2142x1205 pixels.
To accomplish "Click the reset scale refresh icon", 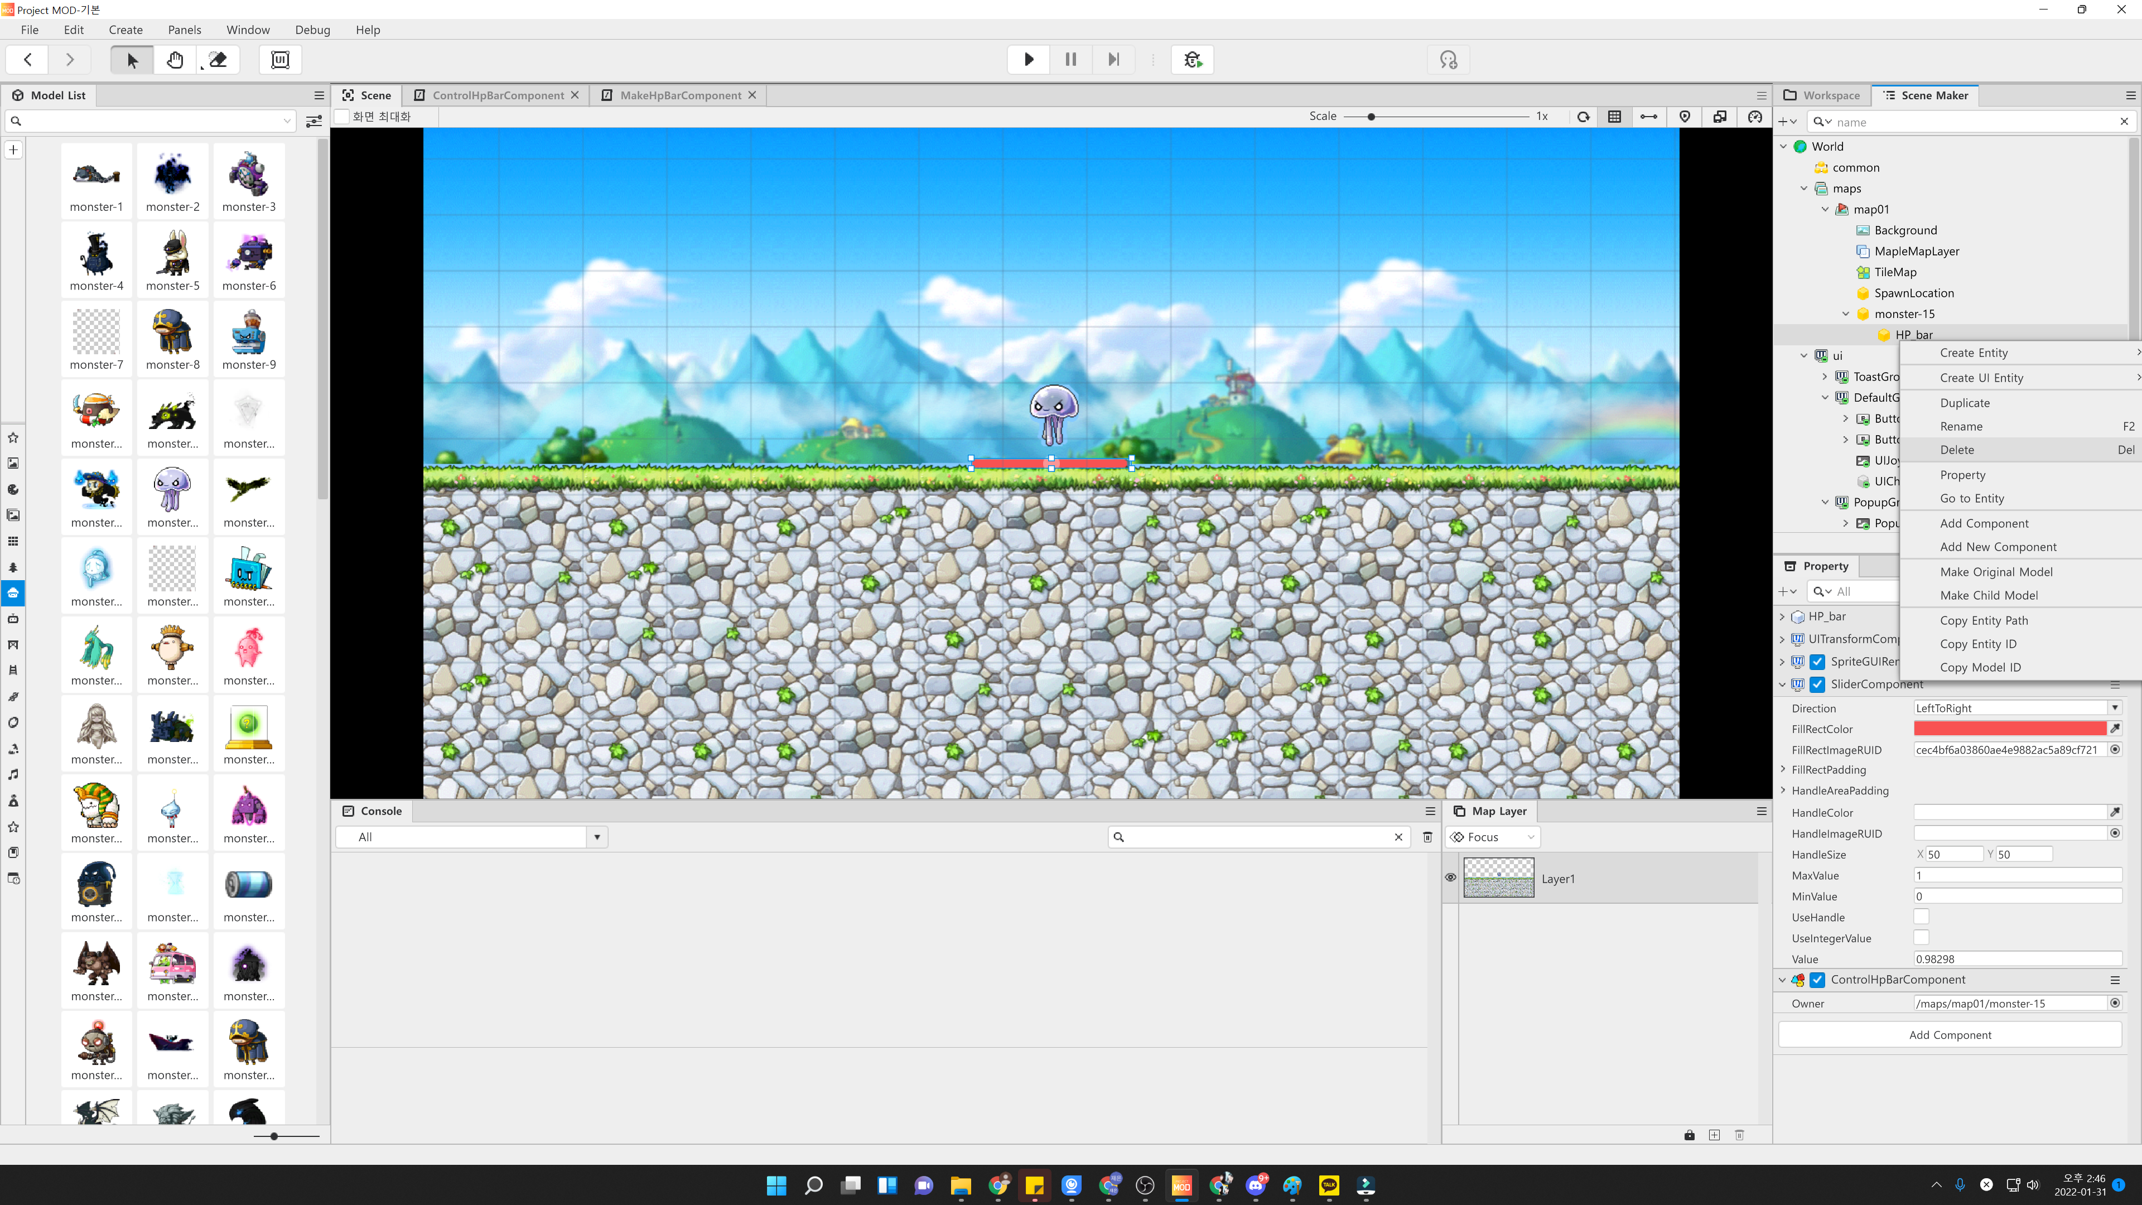I will click(x=1583, y=117).
